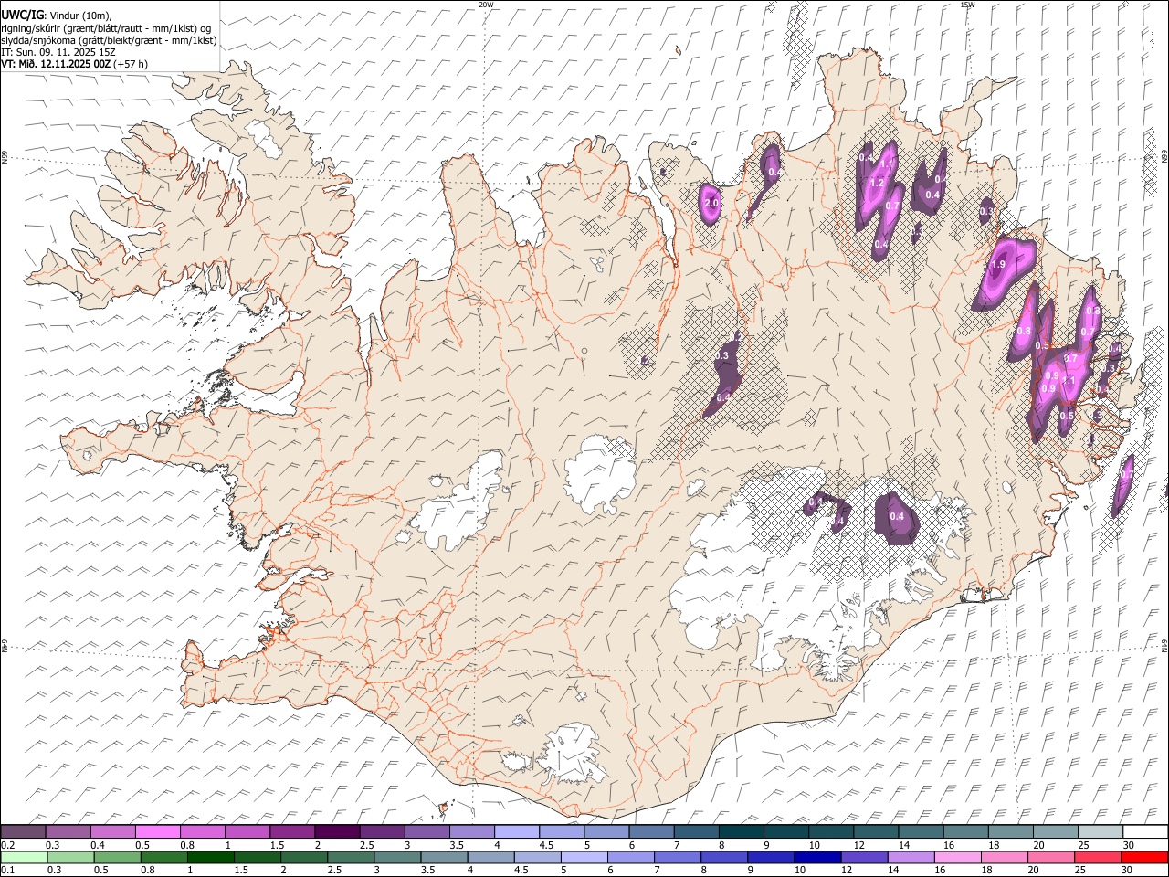Select dark navy lower legend swatch at 10
Image resolution: width=1169 pixels, height=877 pixels.
pyautogui.click(x=817, y=857)
